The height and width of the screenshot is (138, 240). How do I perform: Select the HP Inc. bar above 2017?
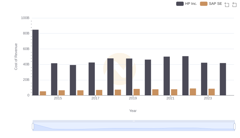[92, 79]
